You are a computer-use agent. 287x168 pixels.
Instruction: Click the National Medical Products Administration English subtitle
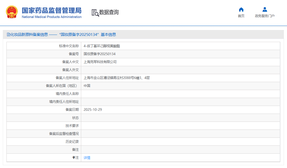[x=51, y=17]
